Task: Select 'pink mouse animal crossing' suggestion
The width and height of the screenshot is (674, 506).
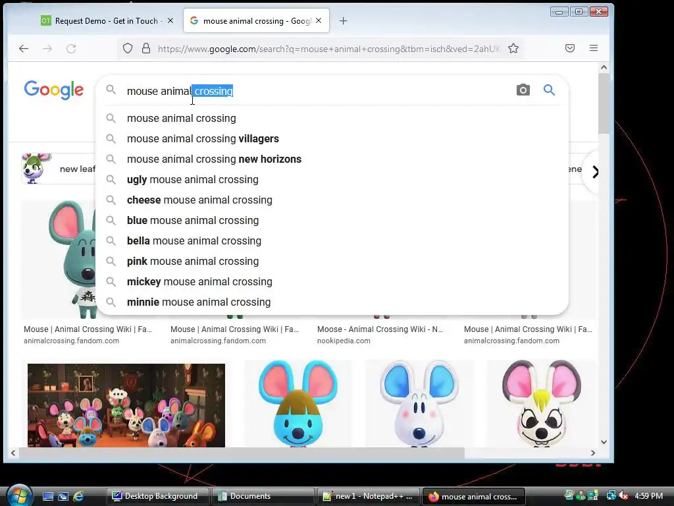Action: (332, 261)
